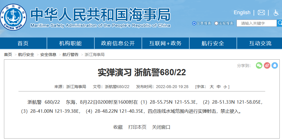Go to 首页 in the breadcrumb

(8, 55)
